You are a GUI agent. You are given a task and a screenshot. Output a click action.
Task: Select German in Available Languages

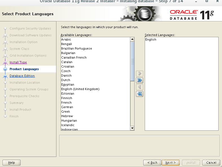[95, 107]
